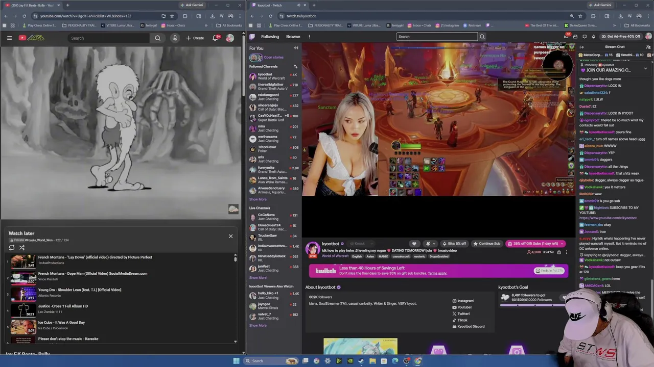Open Twitch notifications inbox with badge
Viewport: 654px width, 367px height.
pyautogui.click(x=566, y=36)
